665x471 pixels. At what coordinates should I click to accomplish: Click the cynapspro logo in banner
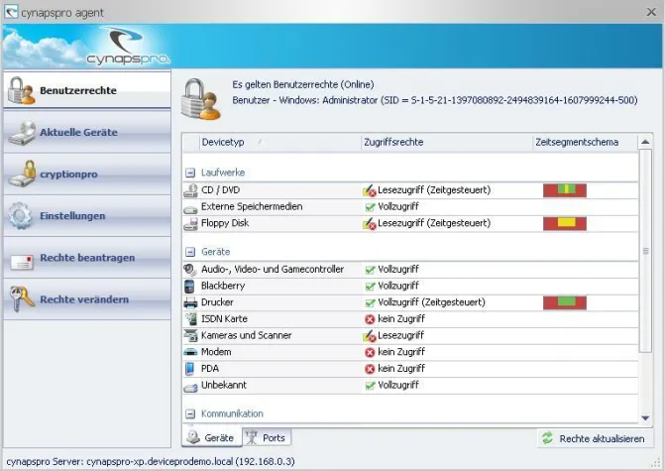click(x=127, y=47)
